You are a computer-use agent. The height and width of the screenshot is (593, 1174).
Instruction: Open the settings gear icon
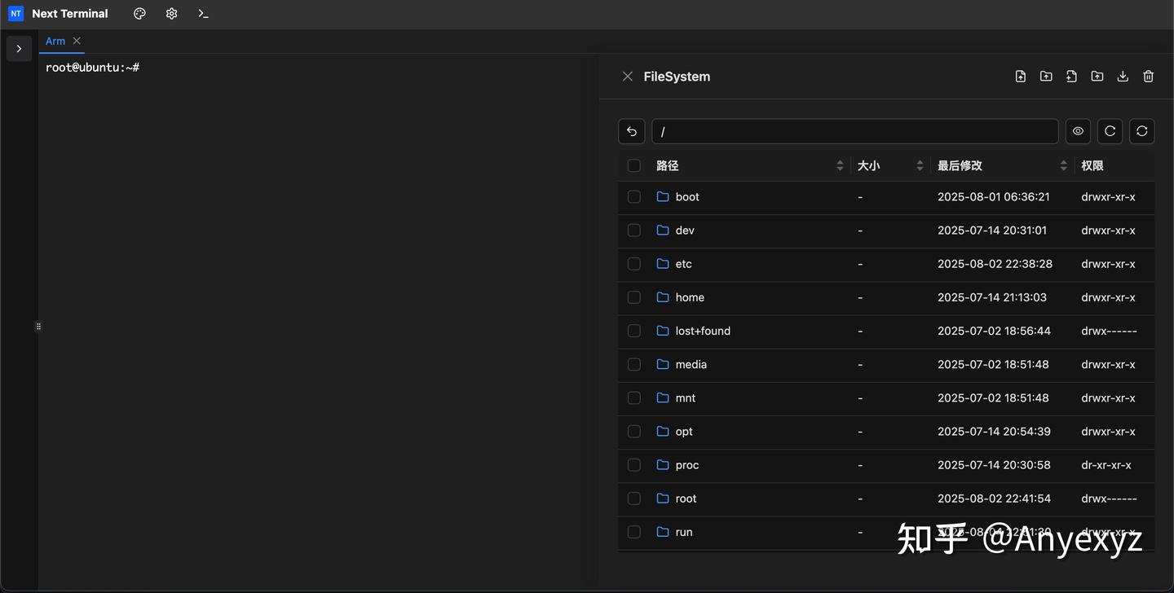[171, 14]
